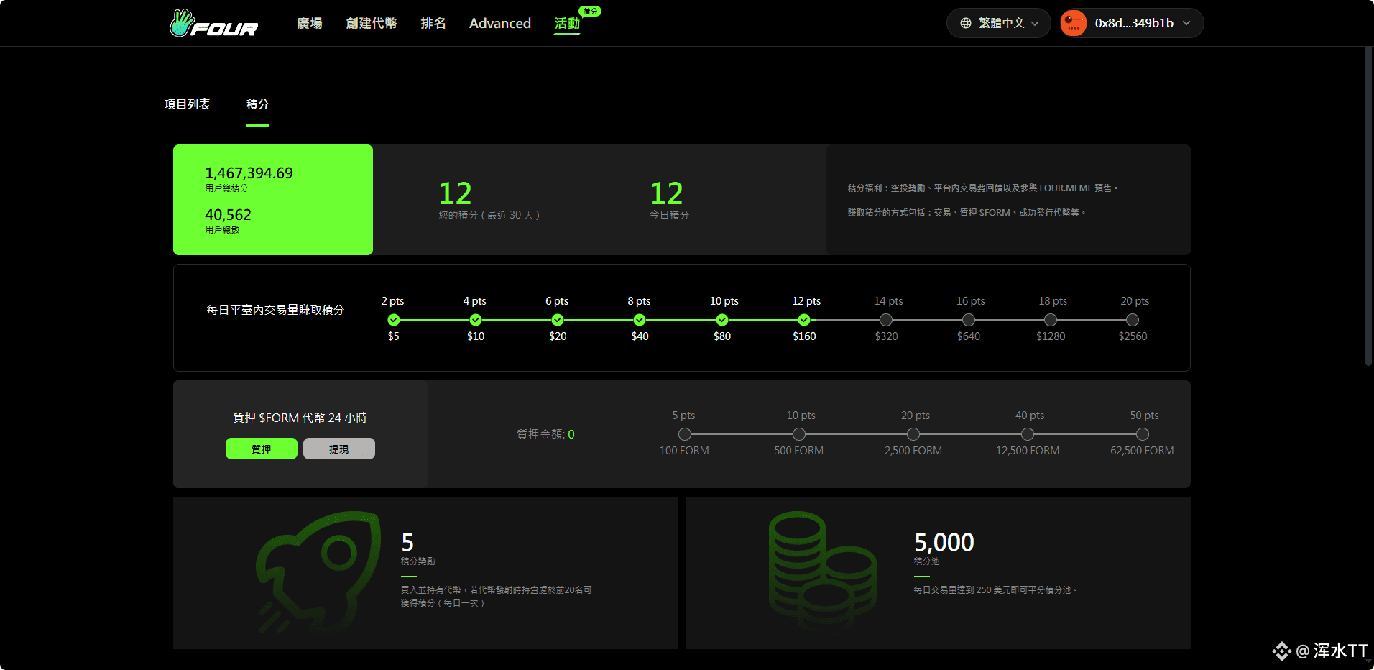Open the 繁體中文 language dropdown

[x=1000, y=23]
